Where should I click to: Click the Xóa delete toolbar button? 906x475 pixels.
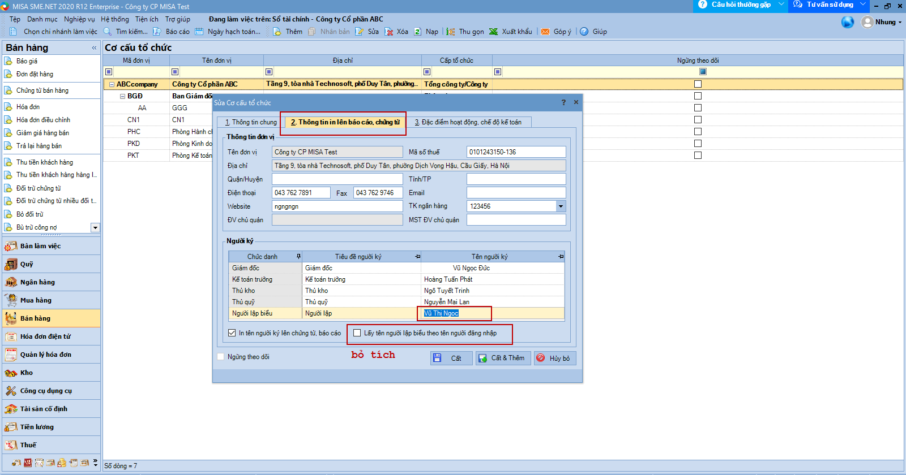coord(396,32)
